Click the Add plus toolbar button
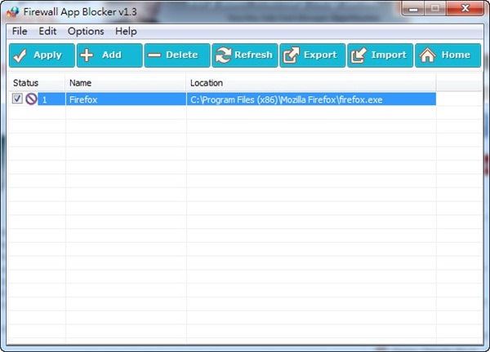The image size is (490, 352). (109, 55)
